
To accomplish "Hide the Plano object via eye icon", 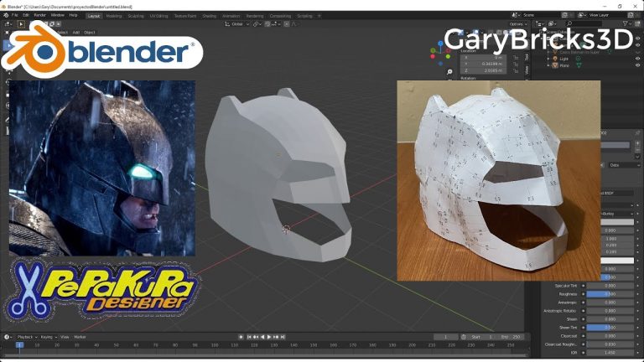I will (x=638, y=65).
